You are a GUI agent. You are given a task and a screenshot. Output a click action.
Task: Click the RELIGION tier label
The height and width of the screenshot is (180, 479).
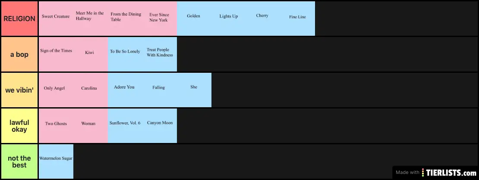pyautogui.click(x=19, y=19)
